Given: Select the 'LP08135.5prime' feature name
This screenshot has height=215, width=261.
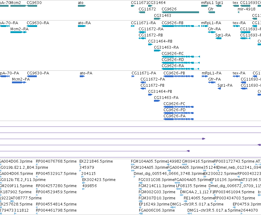Looking at the screenshot, I should (191, 186).
